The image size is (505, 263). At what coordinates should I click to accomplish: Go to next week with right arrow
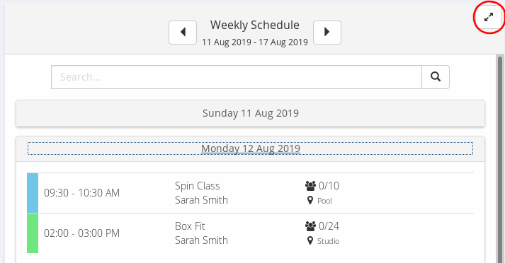[x=327, y=33]
